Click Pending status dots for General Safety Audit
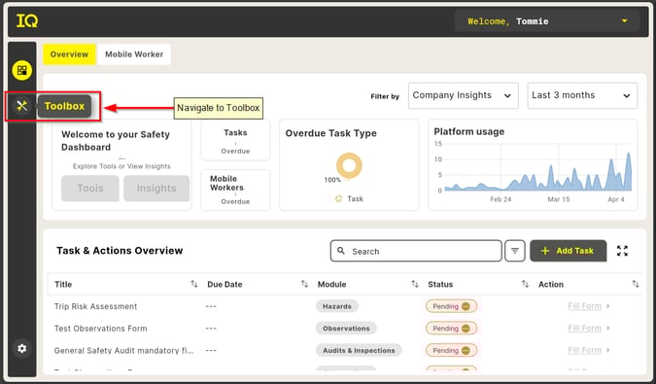The height and width of the screenshot is (384, 656). point(466,351)
